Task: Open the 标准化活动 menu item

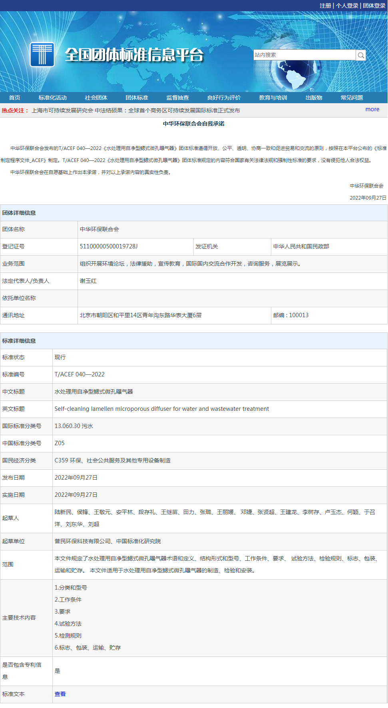Action: [52, 98]
